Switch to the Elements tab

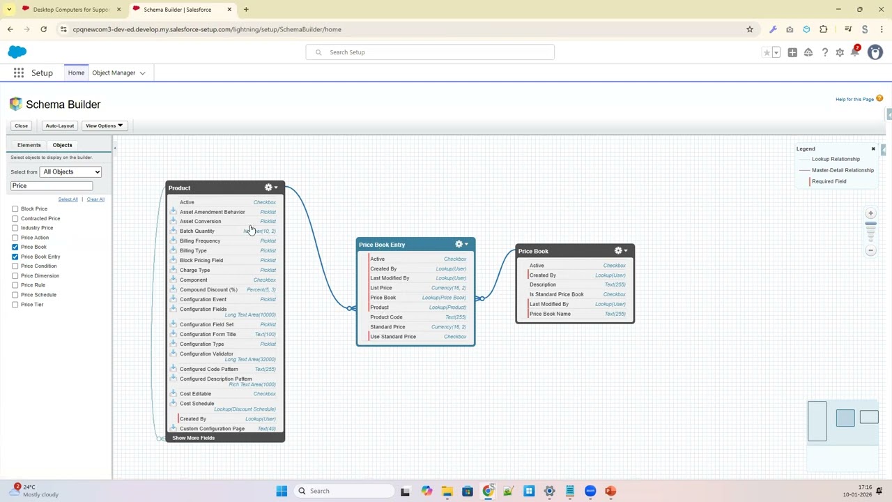[x=29, y=145]
